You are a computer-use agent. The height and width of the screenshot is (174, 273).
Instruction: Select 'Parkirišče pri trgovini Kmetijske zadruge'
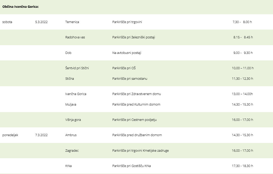point(141,150)
